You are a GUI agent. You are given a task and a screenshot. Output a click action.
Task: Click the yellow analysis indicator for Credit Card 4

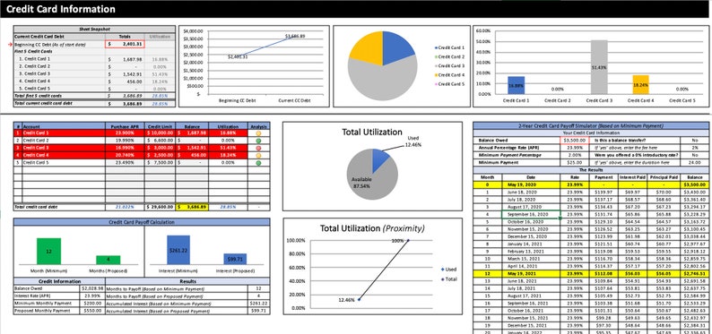tap(258, 156)
